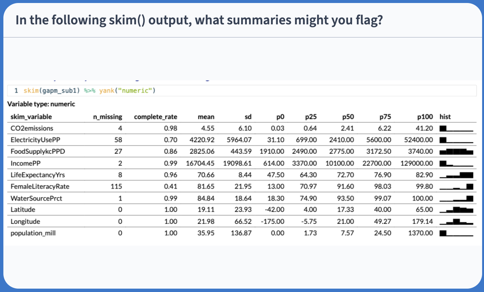Select the ElectricityUsePP row label

(35, 140)
